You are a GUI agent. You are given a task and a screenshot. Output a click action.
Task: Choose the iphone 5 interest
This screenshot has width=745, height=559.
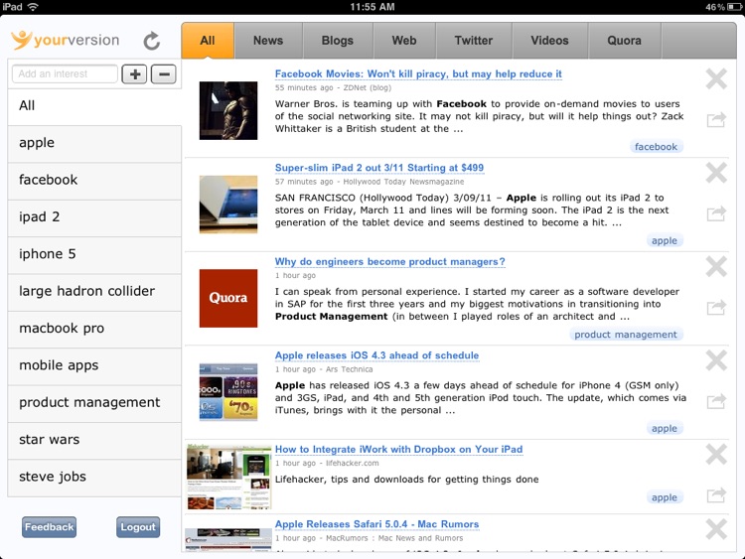(94, 254)
